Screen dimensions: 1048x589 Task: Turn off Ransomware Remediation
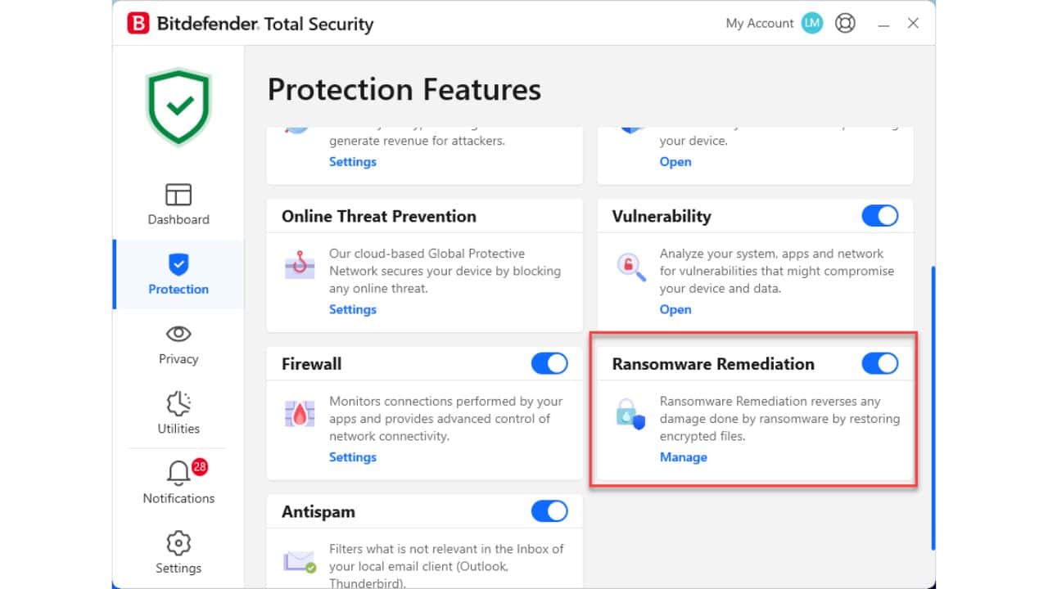click(x=879, y=363)
